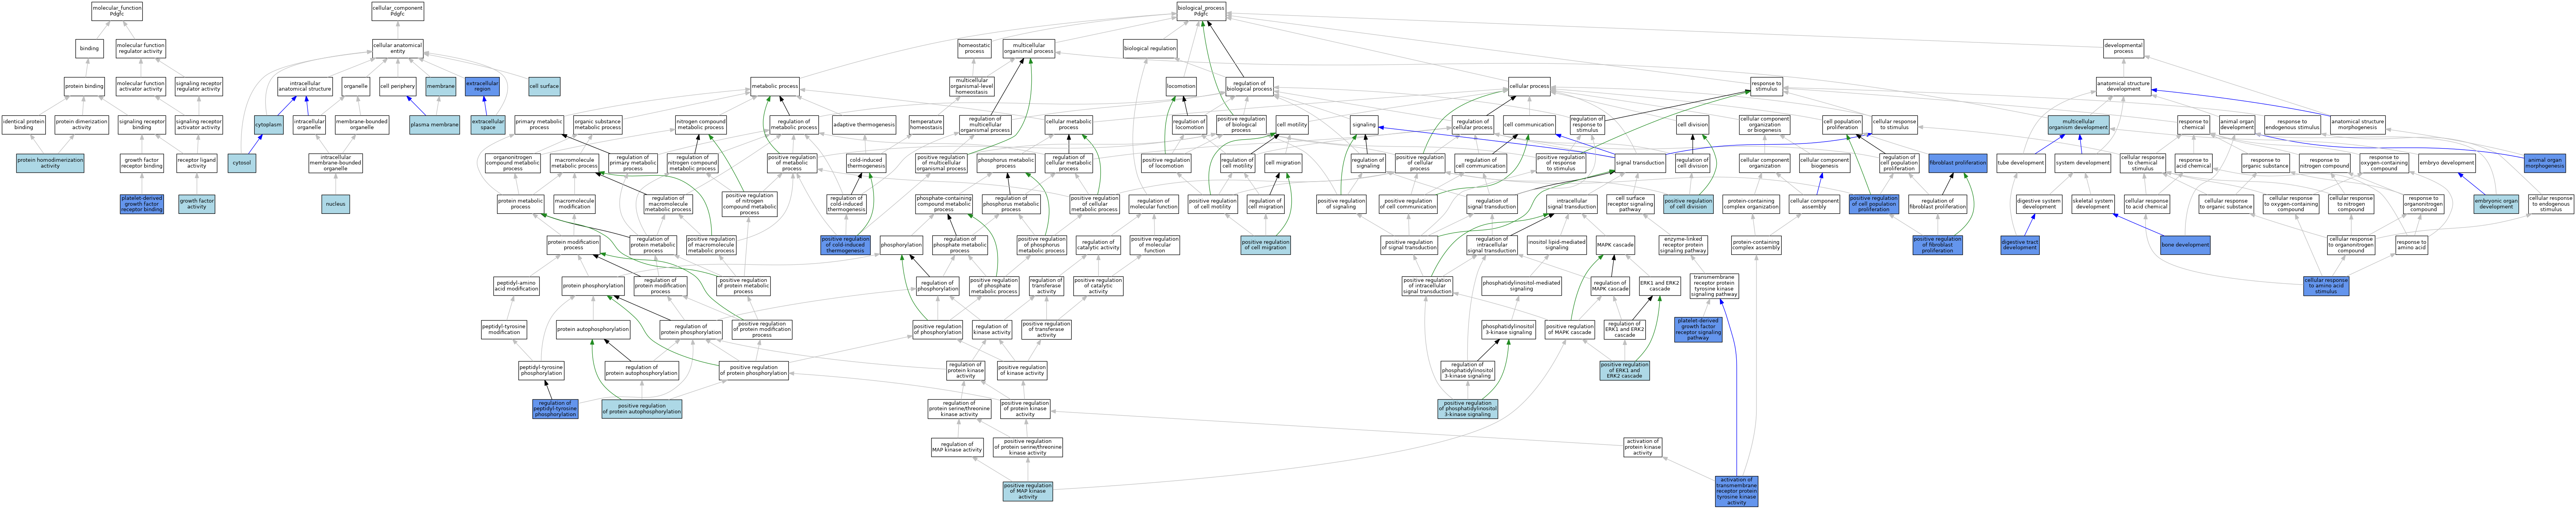
Task: Click 'multicellular organism development' node
Action: coord(2077,125)
